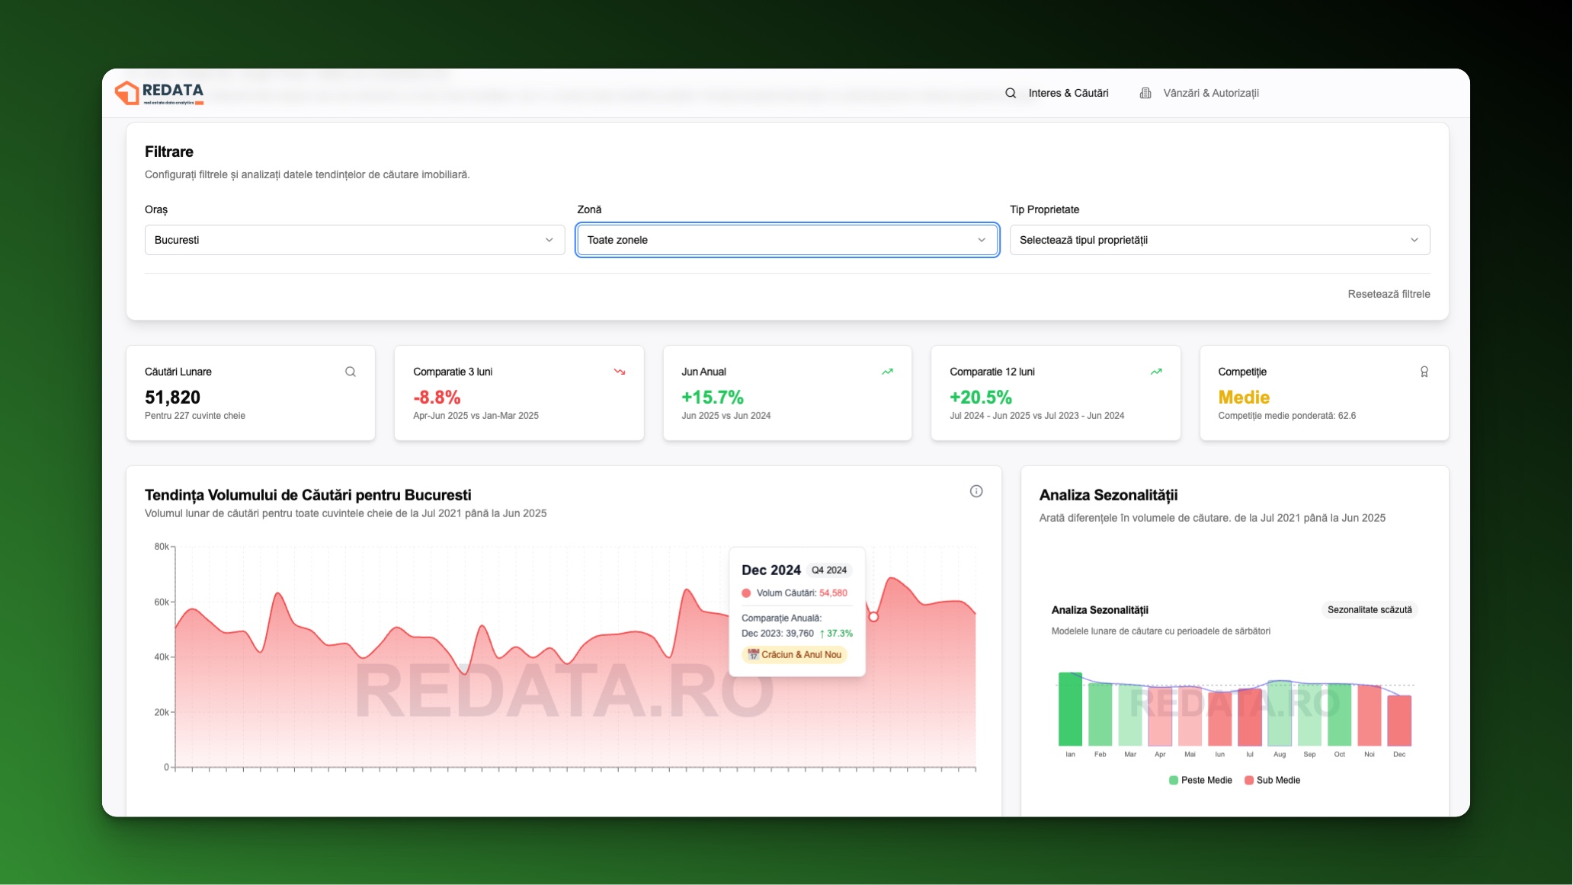Click the upward trend icon on Jun Anual card

tap(887, 371)
